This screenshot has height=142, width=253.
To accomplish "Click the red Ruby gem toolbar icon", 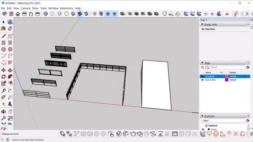I will [227, 14].
